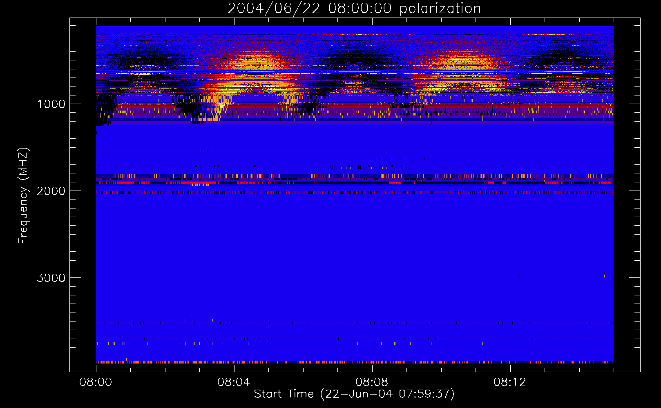This screenshot has width=661, height=408.
Task: Click the 'Start Time (22-Jun-04 07:59:37)' label
Action: pyautogui.click(x=354, y=394)
